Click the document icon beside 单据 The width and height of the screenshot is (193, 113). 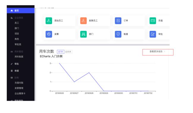12,71
